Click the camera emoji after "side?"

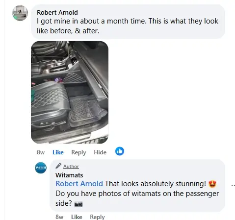[x=78, y=204]
